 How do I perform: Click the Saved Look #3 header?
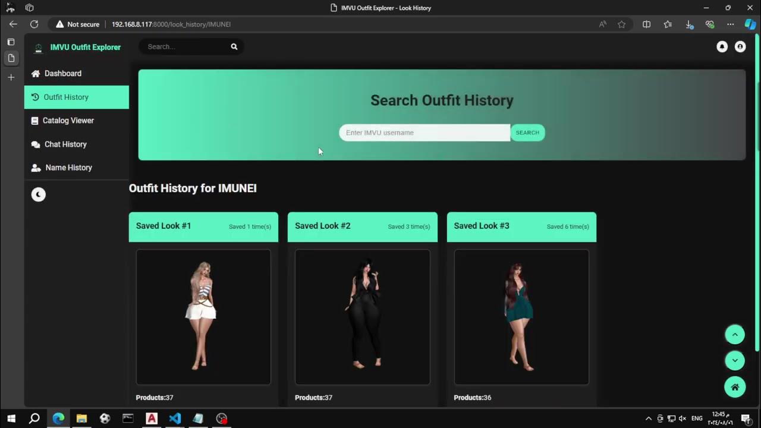pyautogui.click(x=521, y=226)
